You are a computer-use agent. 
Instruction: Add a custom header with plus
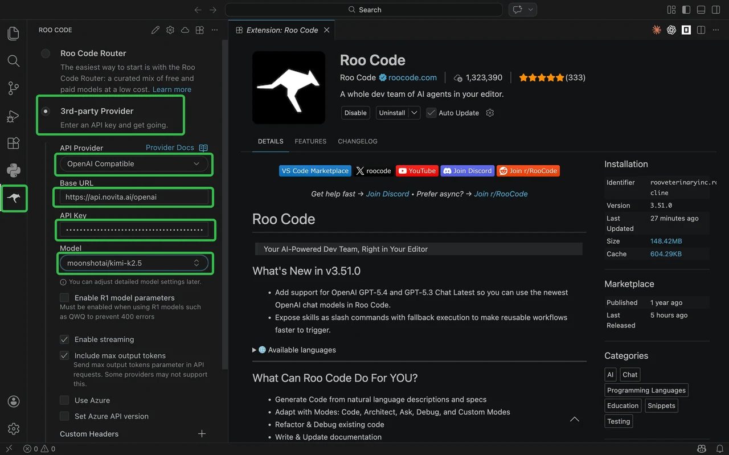pos(202,434)
